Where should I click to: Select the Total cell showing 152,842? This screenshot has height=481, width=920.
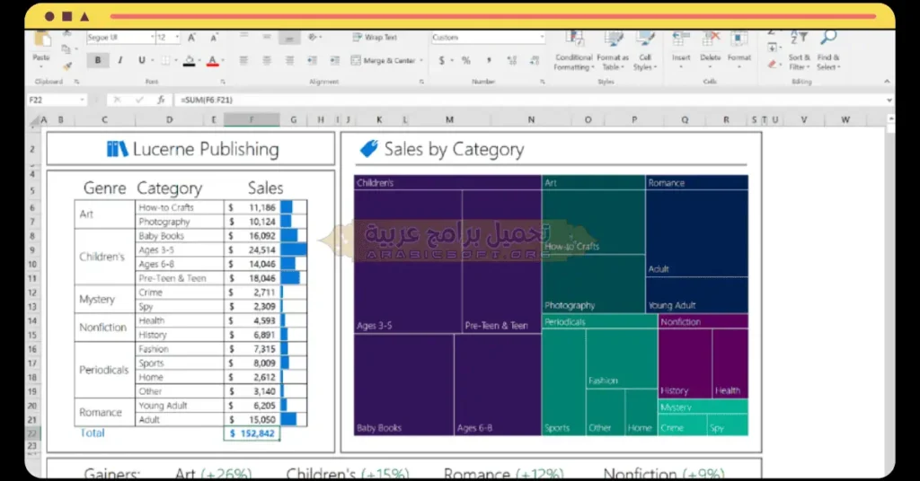click(x=252, y=433)
